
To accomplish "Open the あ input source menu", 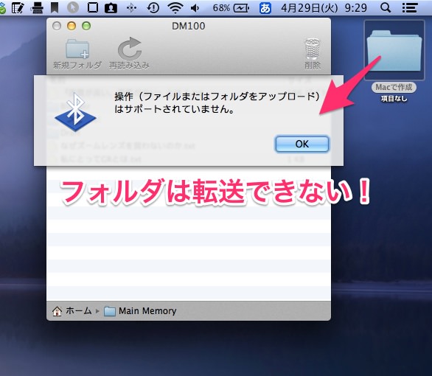I will tap(265, 8).
